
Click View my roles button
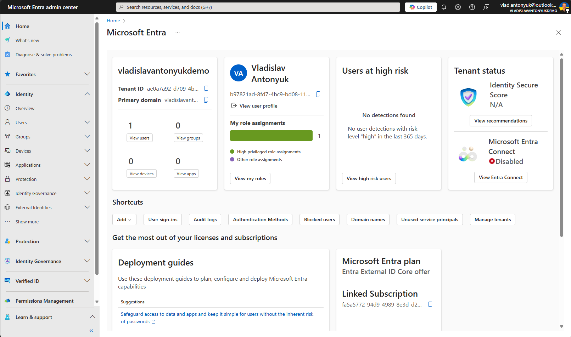250,178
